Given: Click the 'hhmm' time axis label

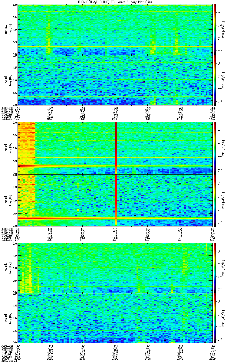Looking at the screenshot, I should 5,359.
